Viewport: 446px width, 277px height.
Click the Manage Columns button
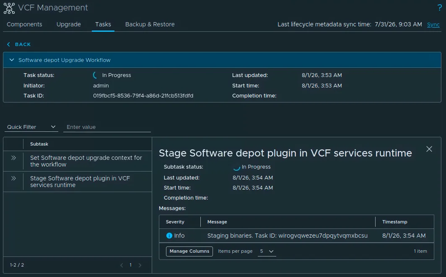click(x=189, y=251)
